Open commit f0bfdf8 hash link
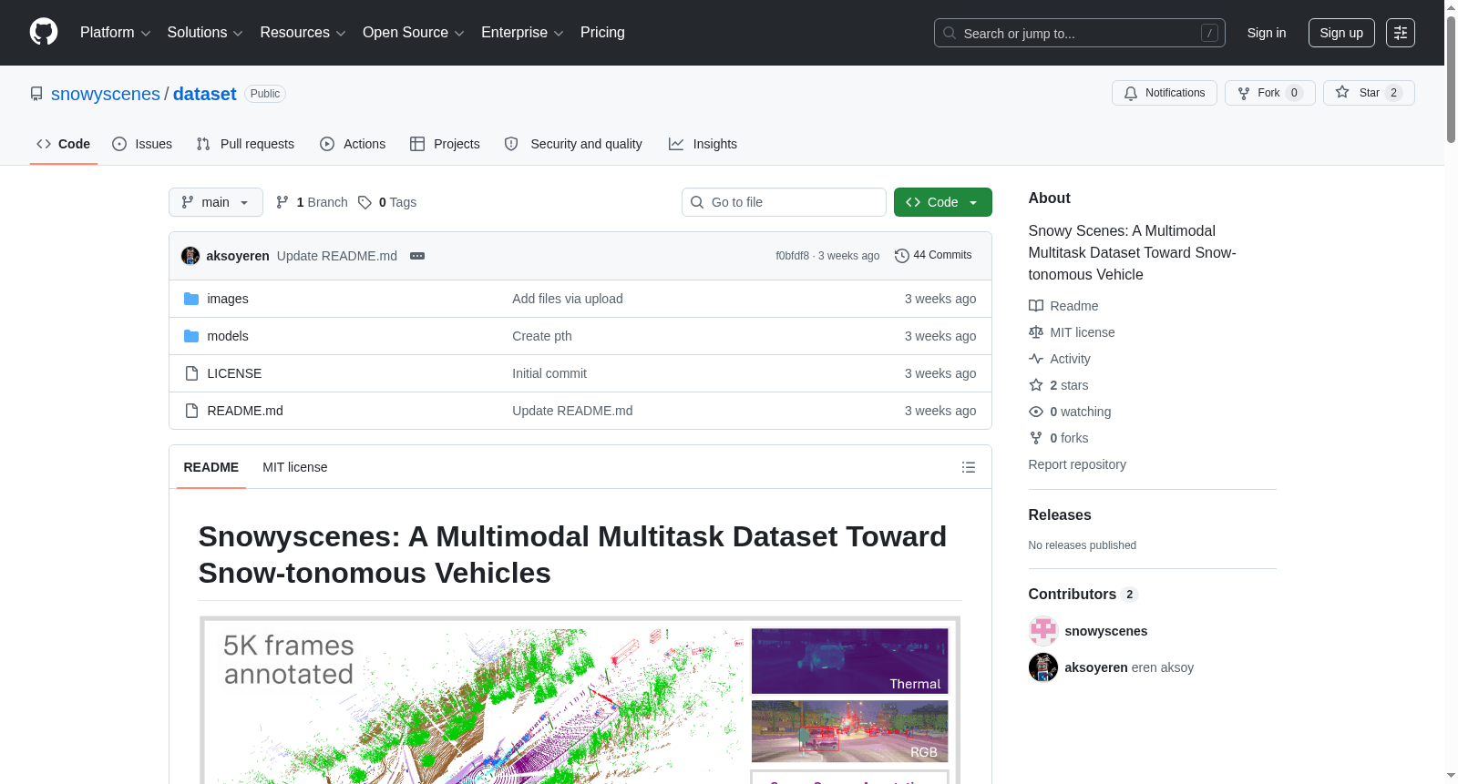Image resolution: width=1458 pixels, height=784 pixels. [792, 256]
